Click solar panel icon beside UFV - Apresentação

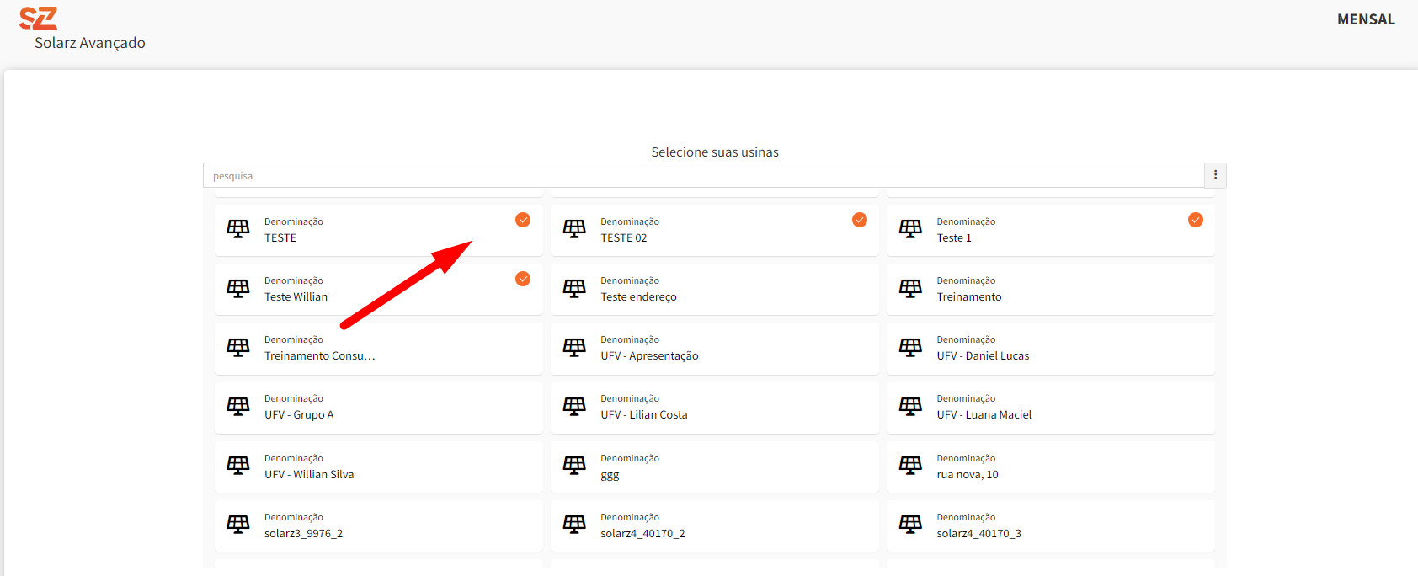coord(574,347)
